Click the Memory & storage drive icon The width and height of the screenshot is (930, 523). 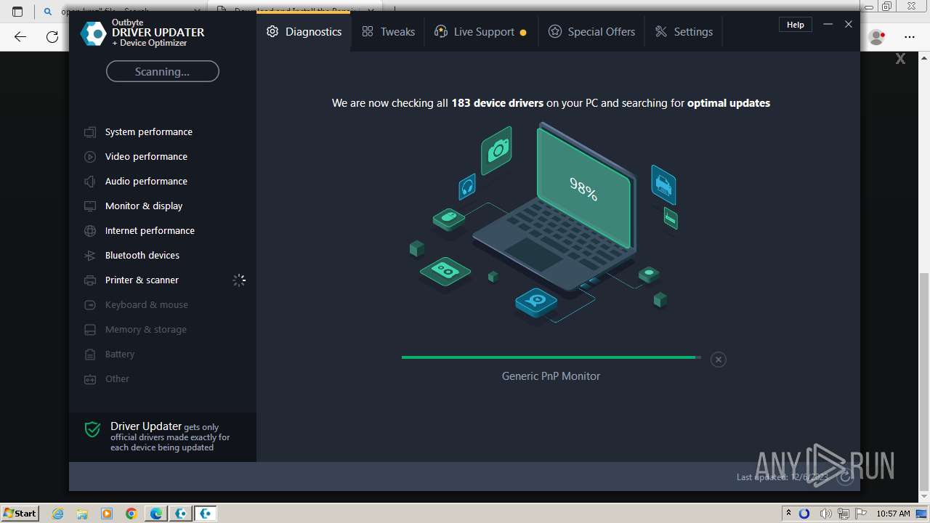[90, 330]
